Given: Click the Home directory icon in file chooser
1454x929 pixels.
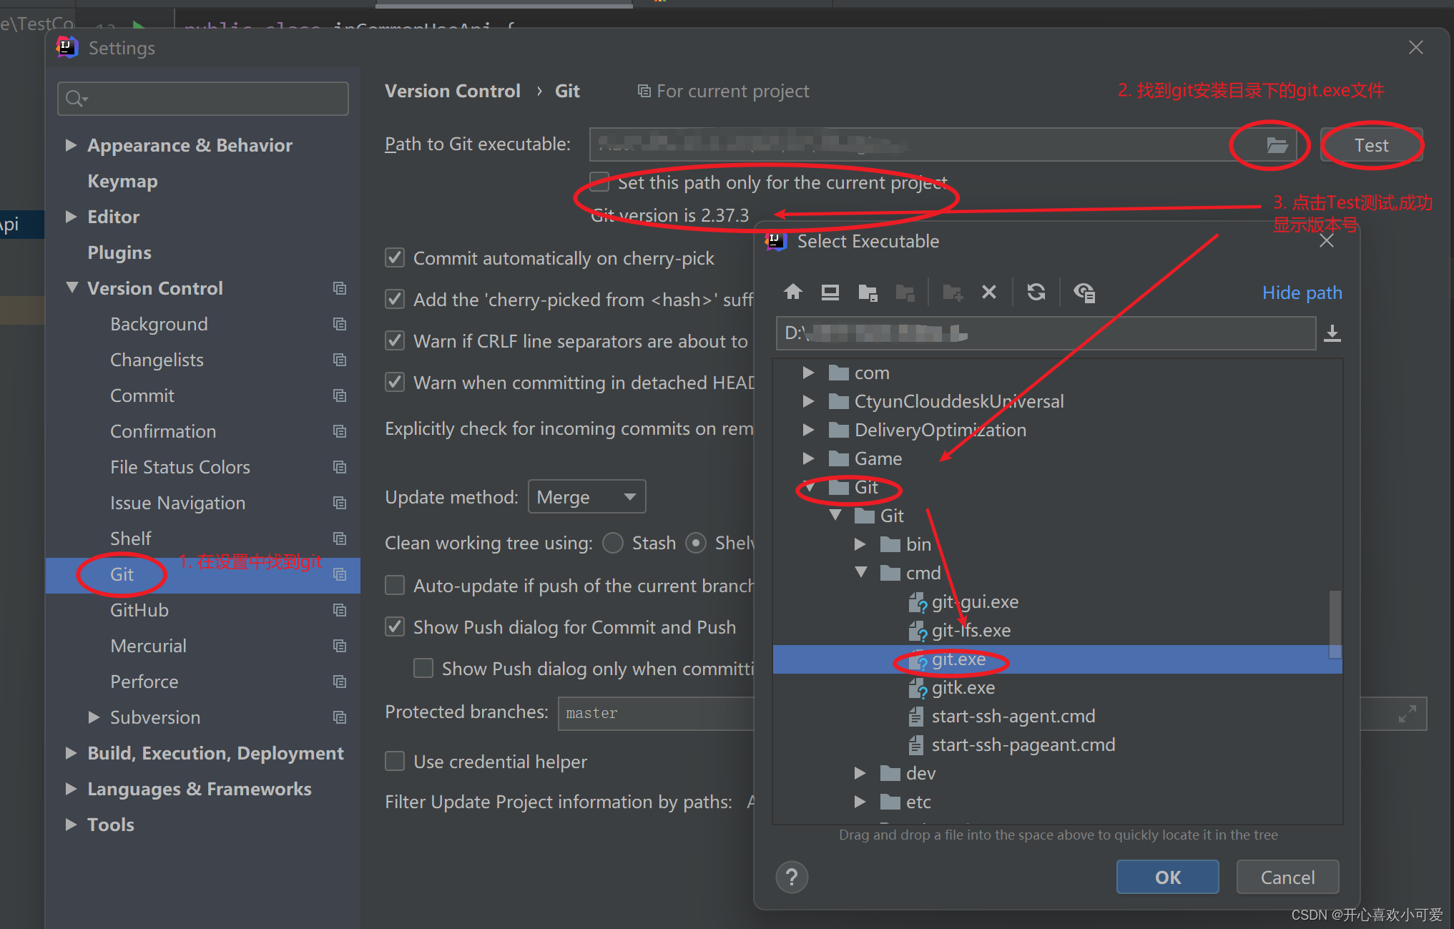Looking at the screenshot, I should click(x=792, y=292).
